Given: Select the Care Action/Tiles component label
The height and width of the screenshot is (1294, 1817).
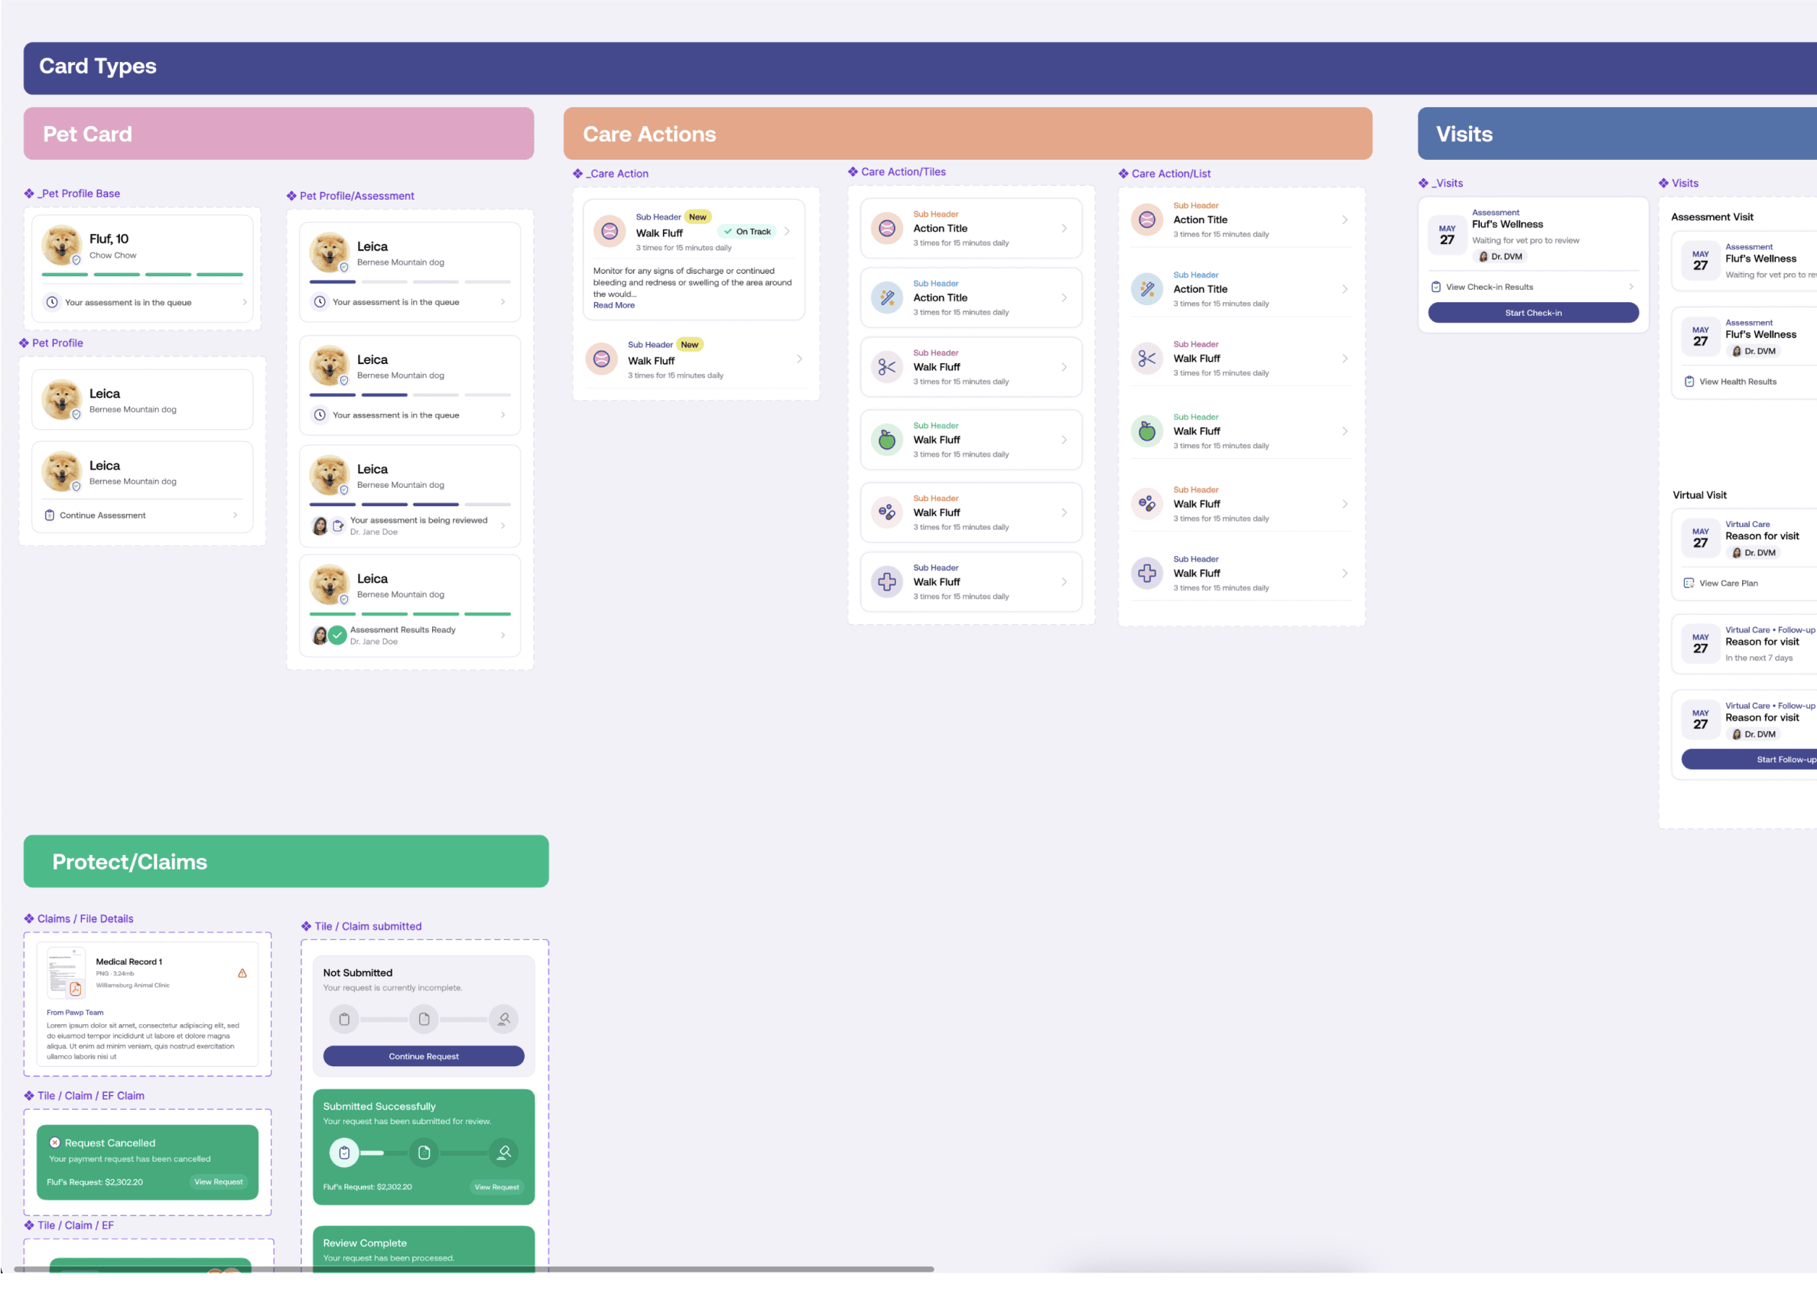Looking at the screenshot, I should coord(902,172).
